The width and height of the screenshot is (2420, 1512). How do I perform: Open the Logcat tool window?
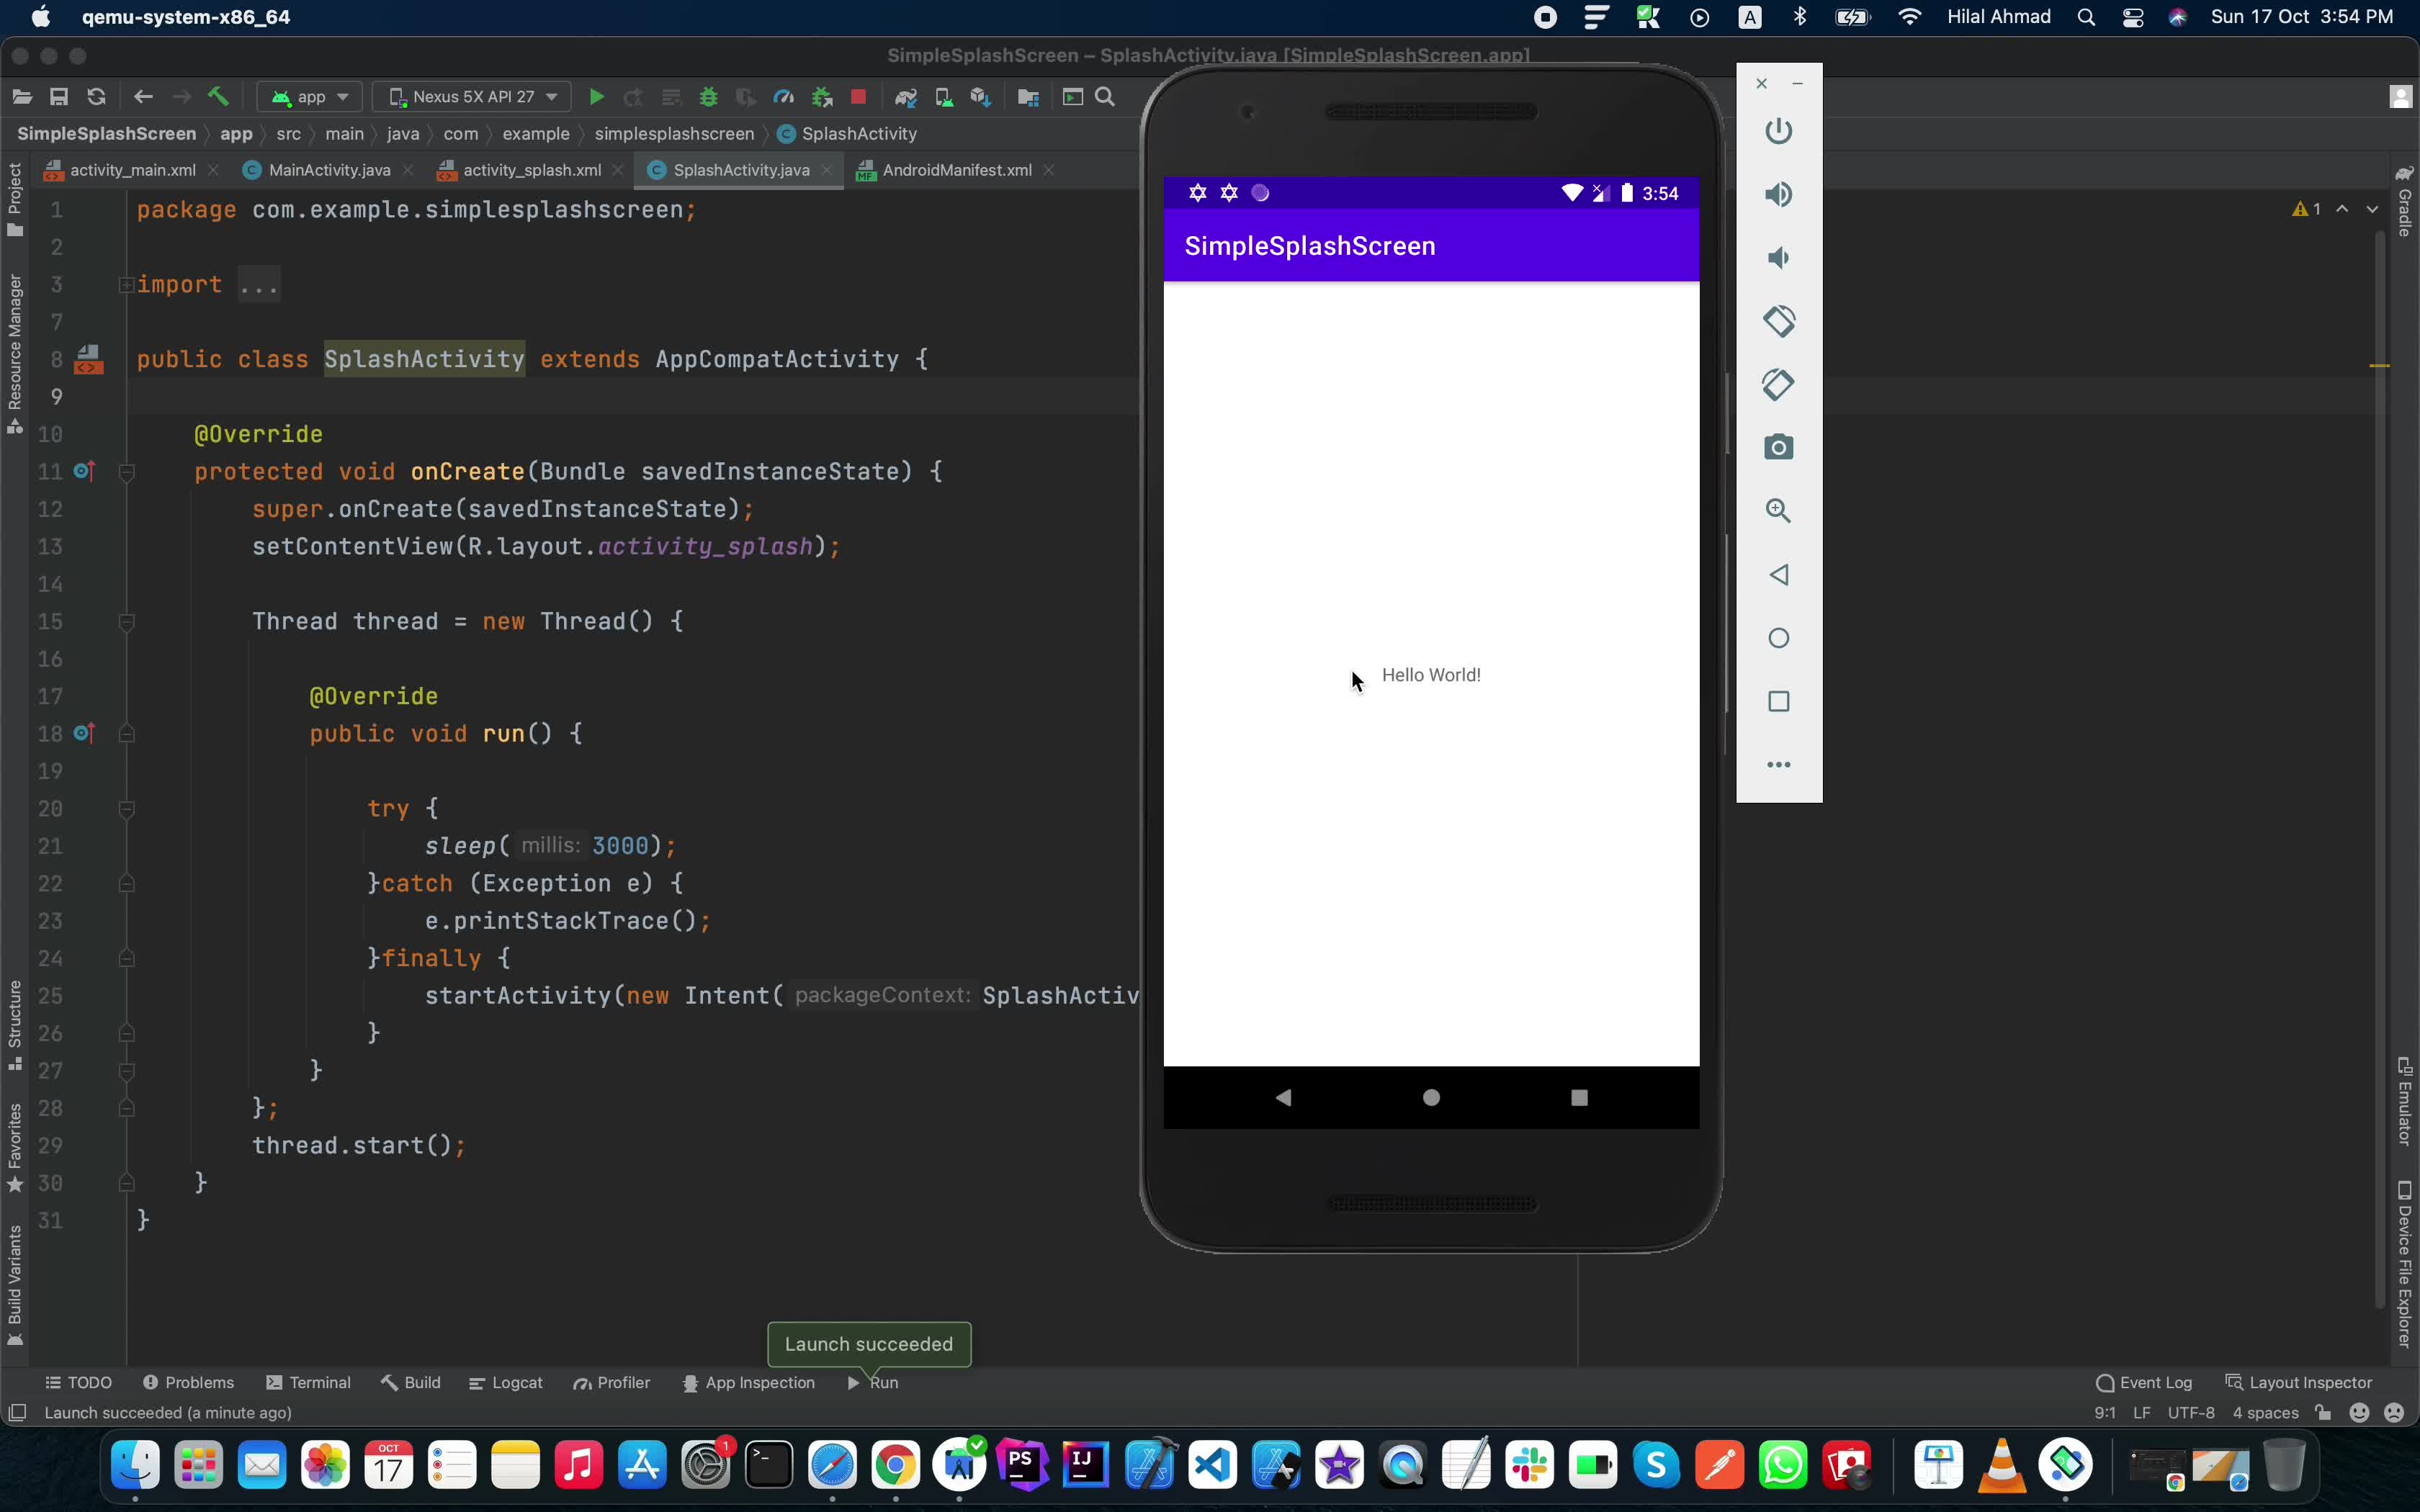coord(506,1383)
